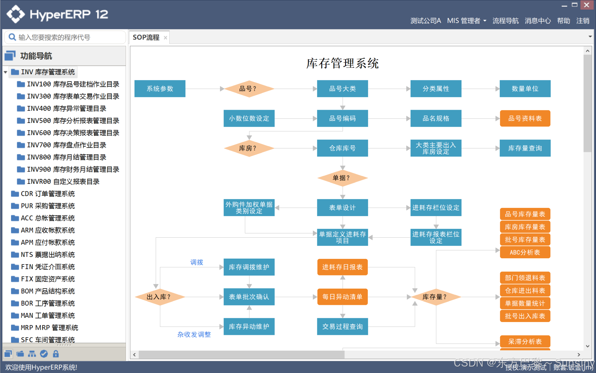Click the checkmark badge icon in bottom toolbar
This screenshot has height=373, width=596.
[44, 354]
